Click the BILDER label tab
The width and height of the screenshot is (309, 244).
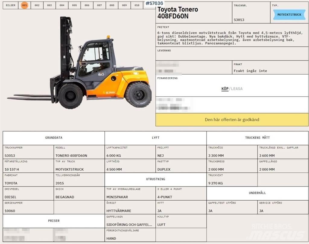click(x=11, y=5)
